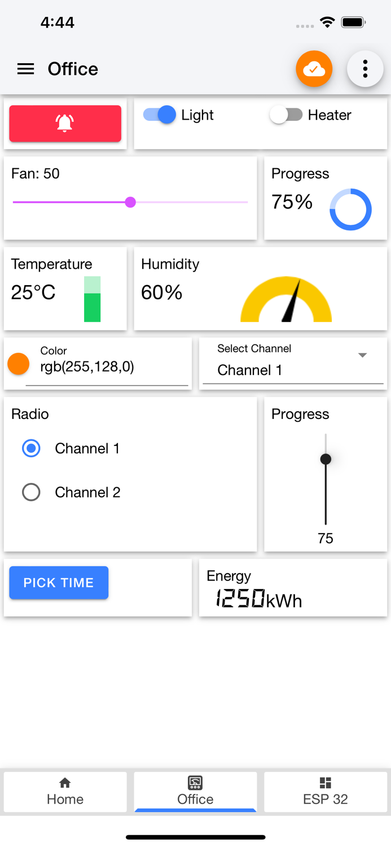Click the Channel 1 radio button
Screen dimensions: 391x847
31,448
